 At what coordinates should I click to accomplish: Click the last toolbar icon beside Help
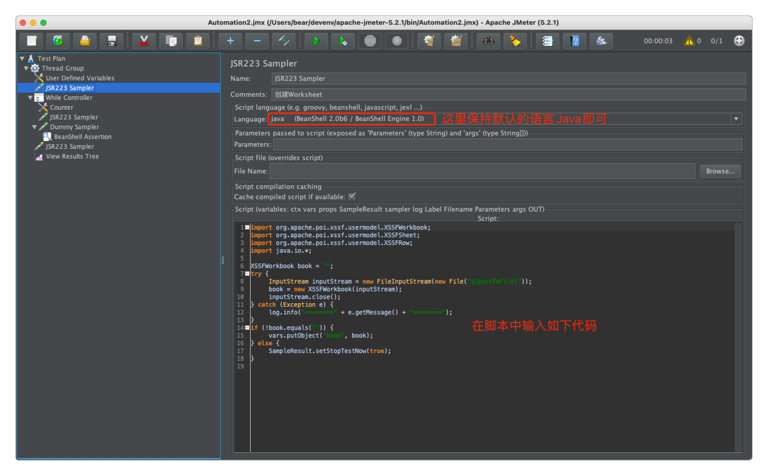(602, 41)
